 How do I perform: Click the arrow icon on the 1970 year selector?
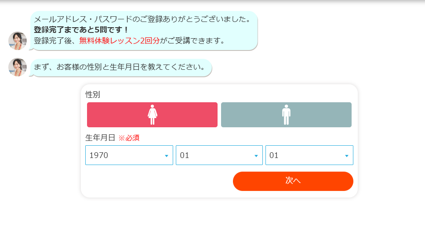pyautogui.click(x=166, y=156)
